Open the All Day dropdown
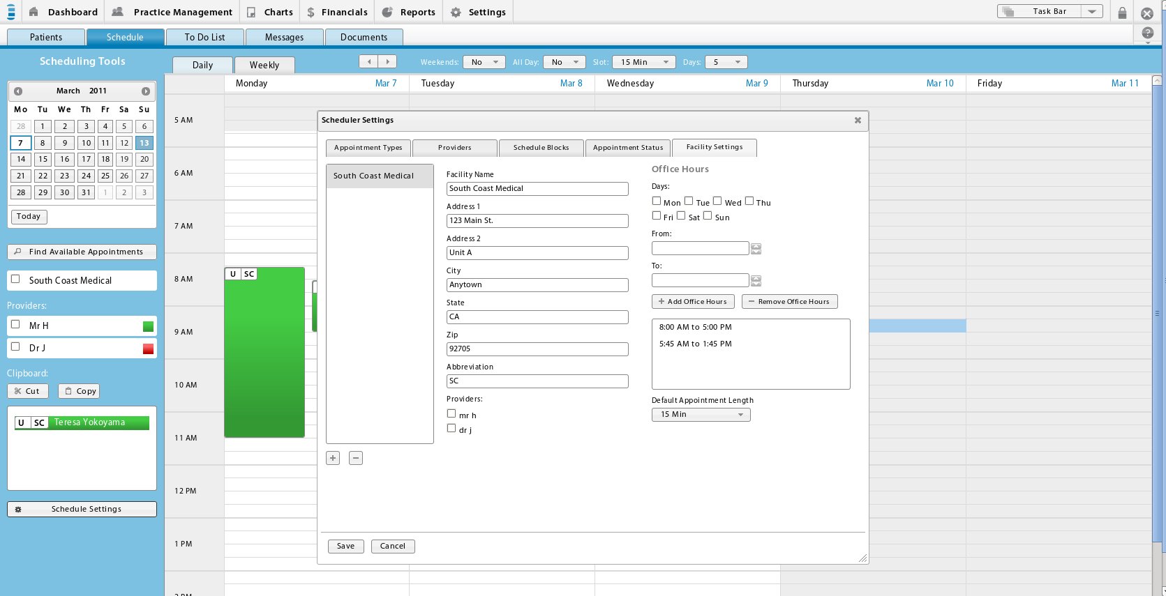The image size is (1166, 596). click(565, 62)
